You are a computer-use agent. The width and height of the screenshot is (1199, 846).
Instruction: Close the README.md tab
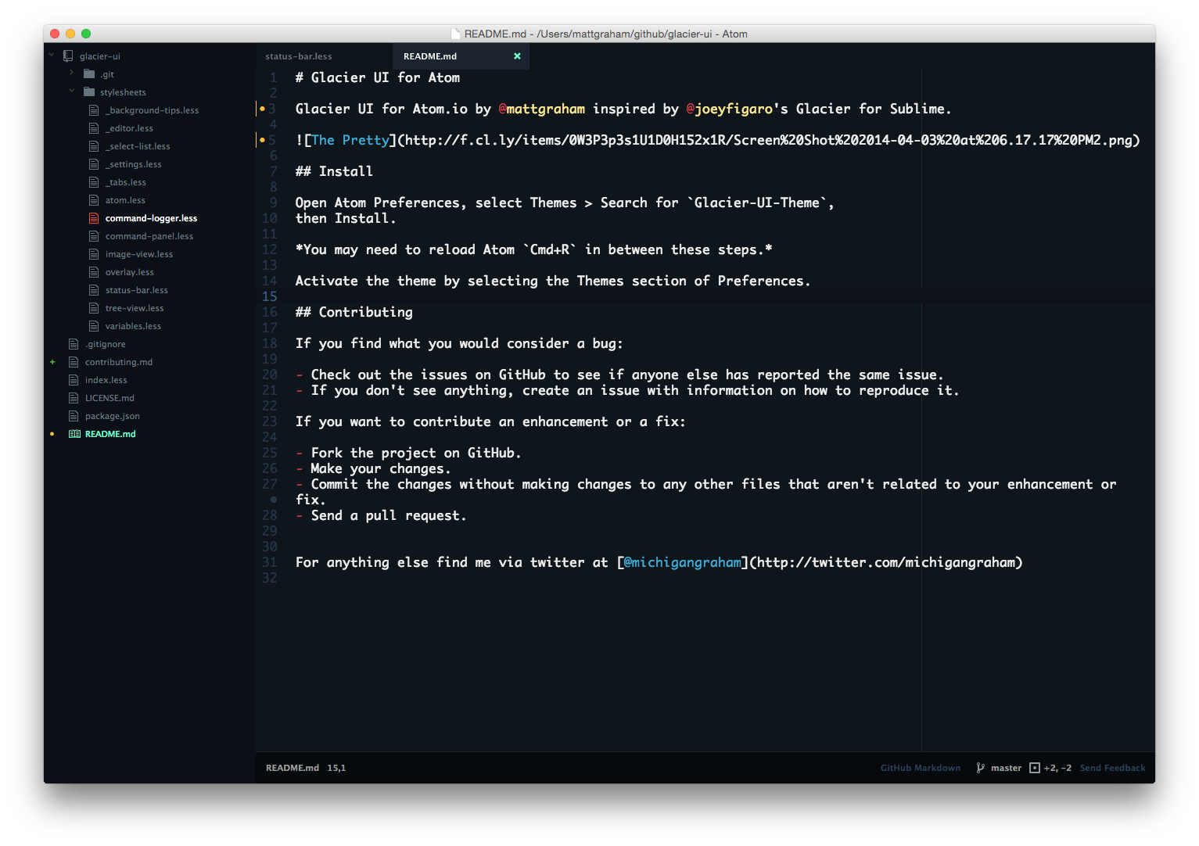[517, 56]
